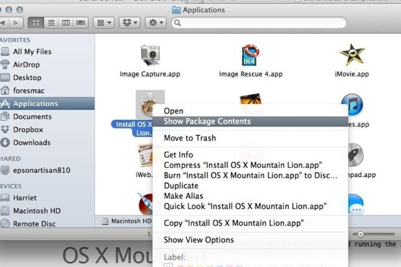This screenshot has height=267, width=401.
Task: Go forward with the right arrow button
Action: coord(16,23)
